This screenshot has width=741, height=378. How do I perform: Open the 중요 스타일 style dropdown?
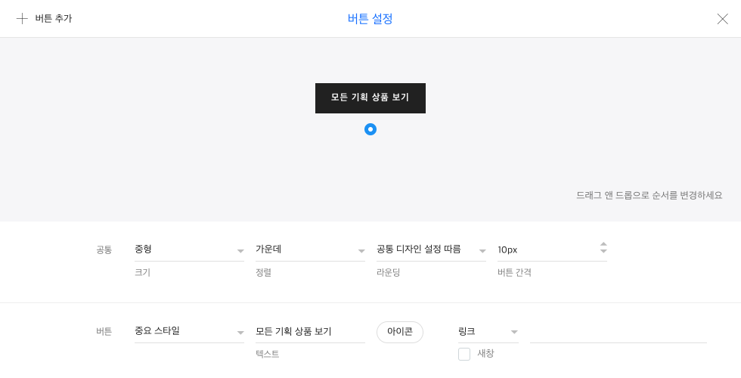[189, 332]
